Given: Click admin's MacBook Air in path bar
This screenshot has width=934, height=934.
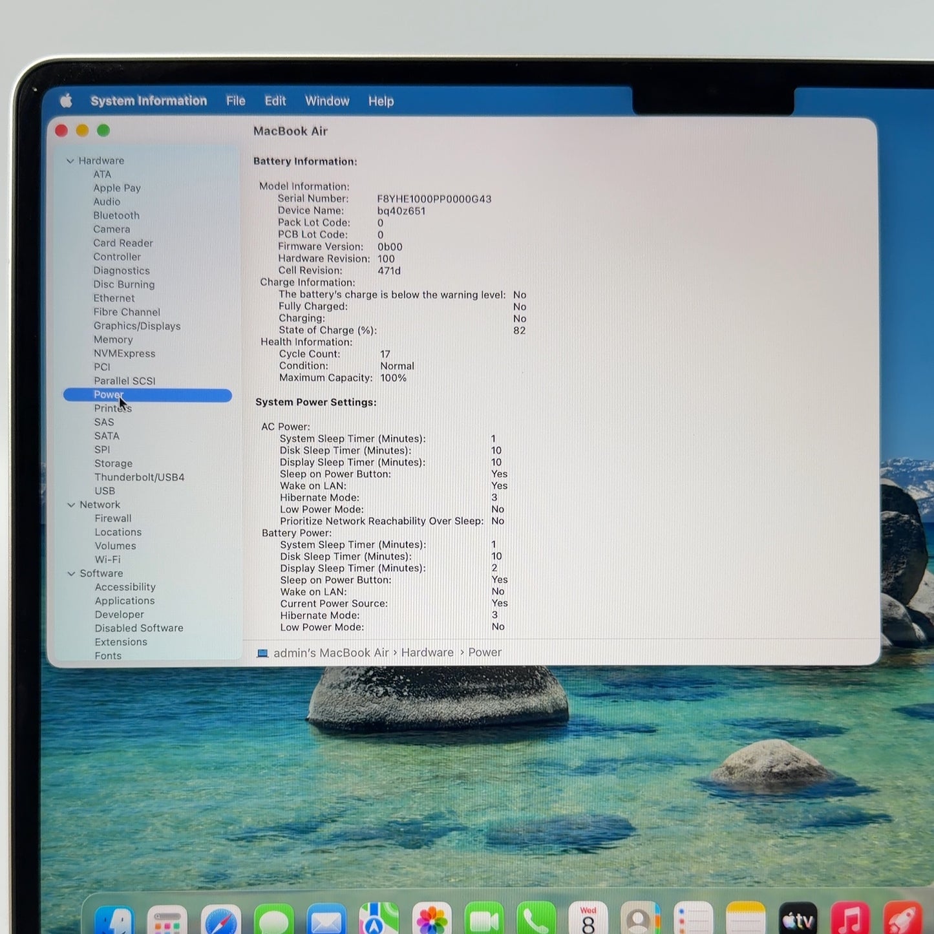Looking at the screenshot, I should pyautogui.click(x=331, y=653).
